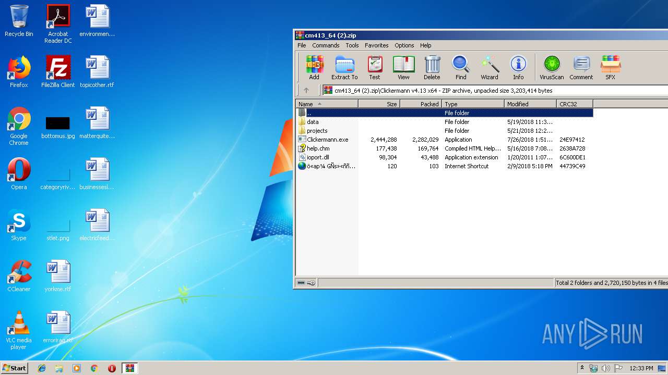Sort list by Modified column header
The image size is (668, 375).
531,104
